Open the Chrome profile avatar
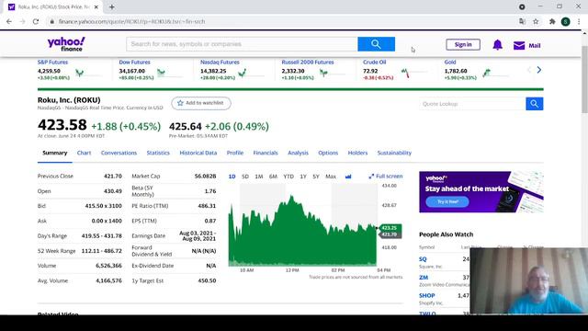 pos(566,22)
